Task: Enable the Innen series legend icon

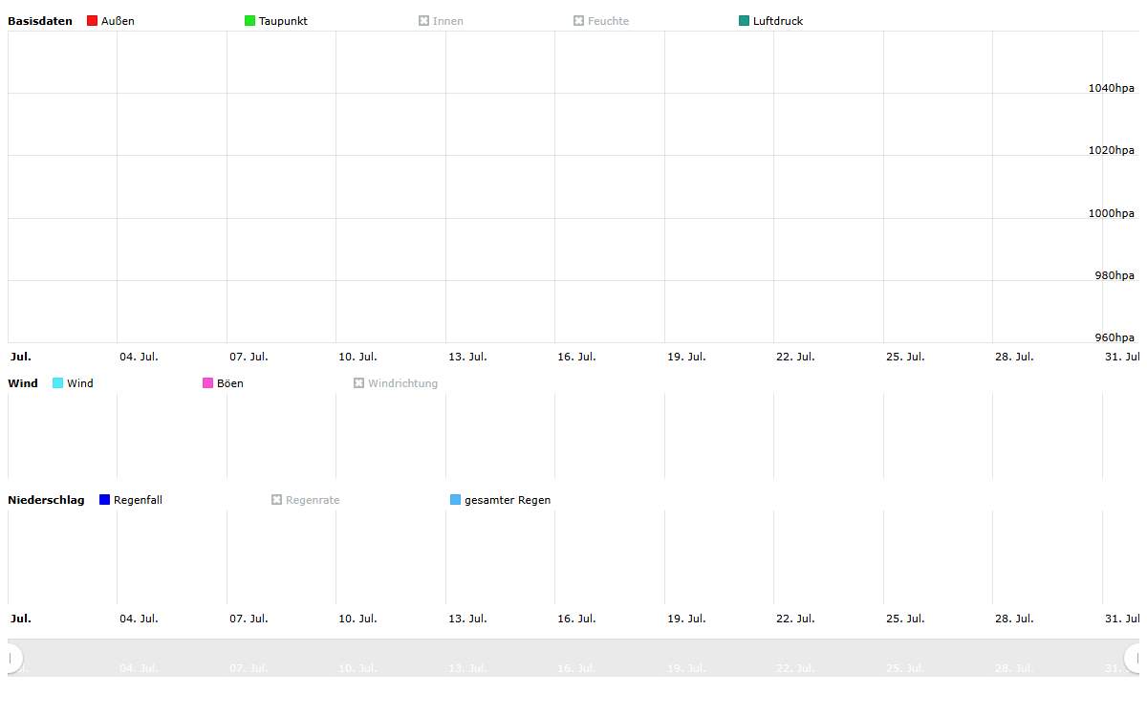Action: click(x=423, y=21)
